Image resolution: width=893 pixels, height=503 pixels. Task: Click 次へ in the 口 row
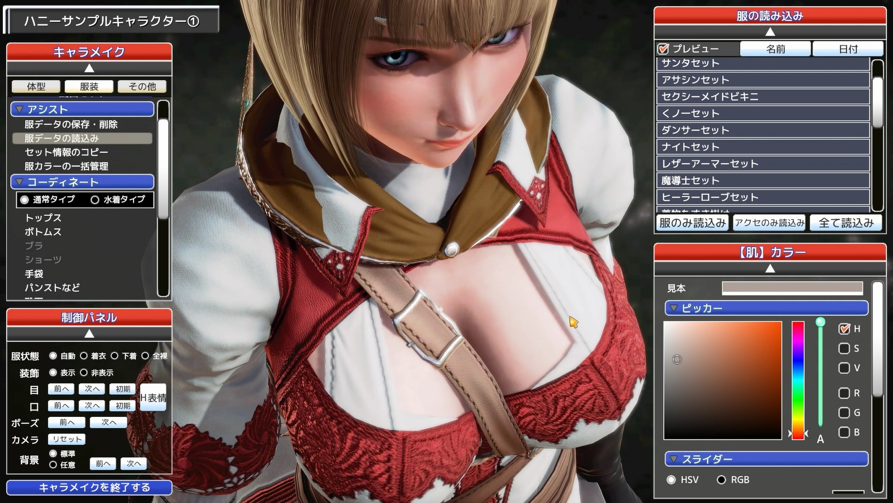tap(92, 406)
